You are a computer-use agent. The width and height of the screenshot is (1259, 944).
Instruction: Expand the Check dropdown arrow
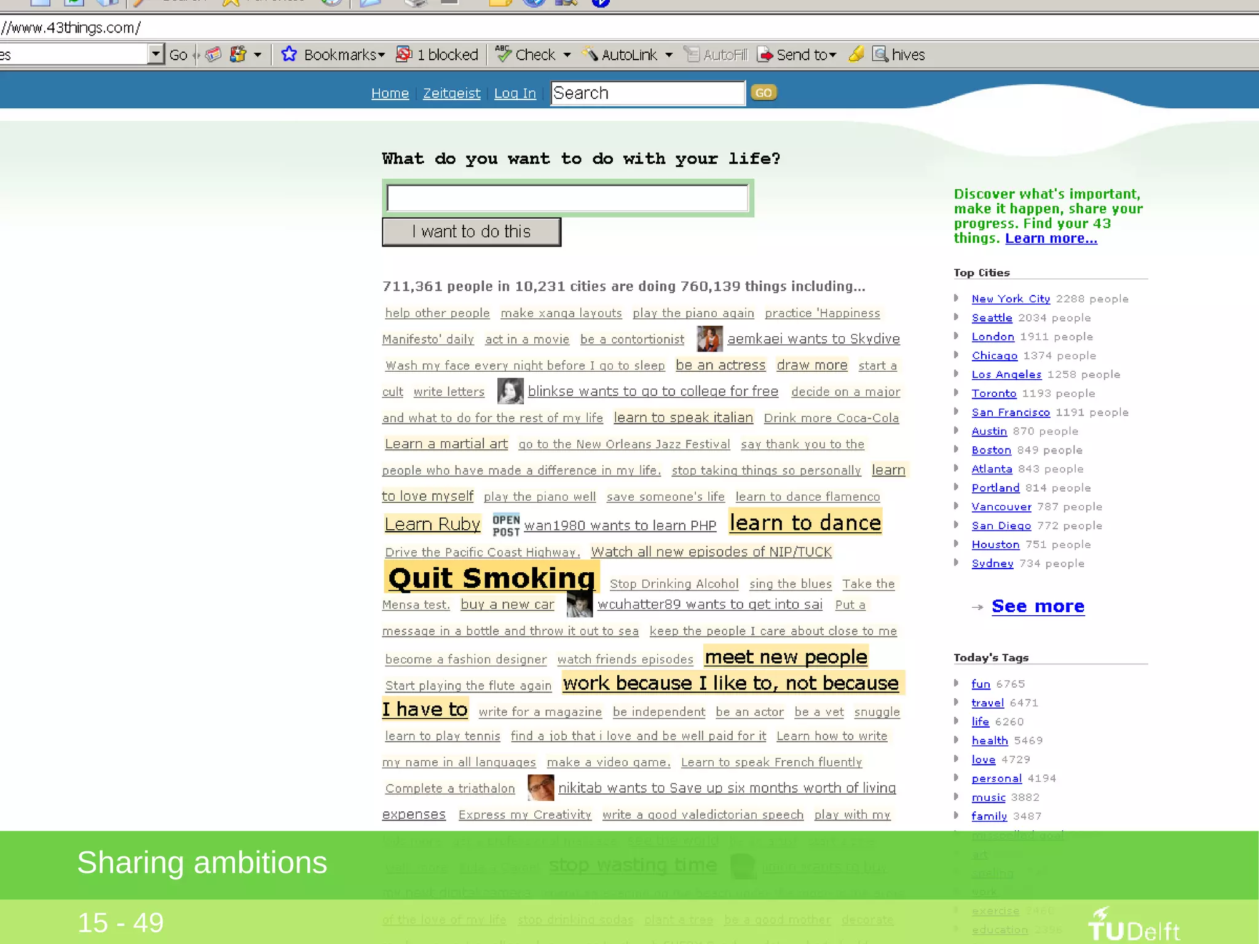(567, 55)
